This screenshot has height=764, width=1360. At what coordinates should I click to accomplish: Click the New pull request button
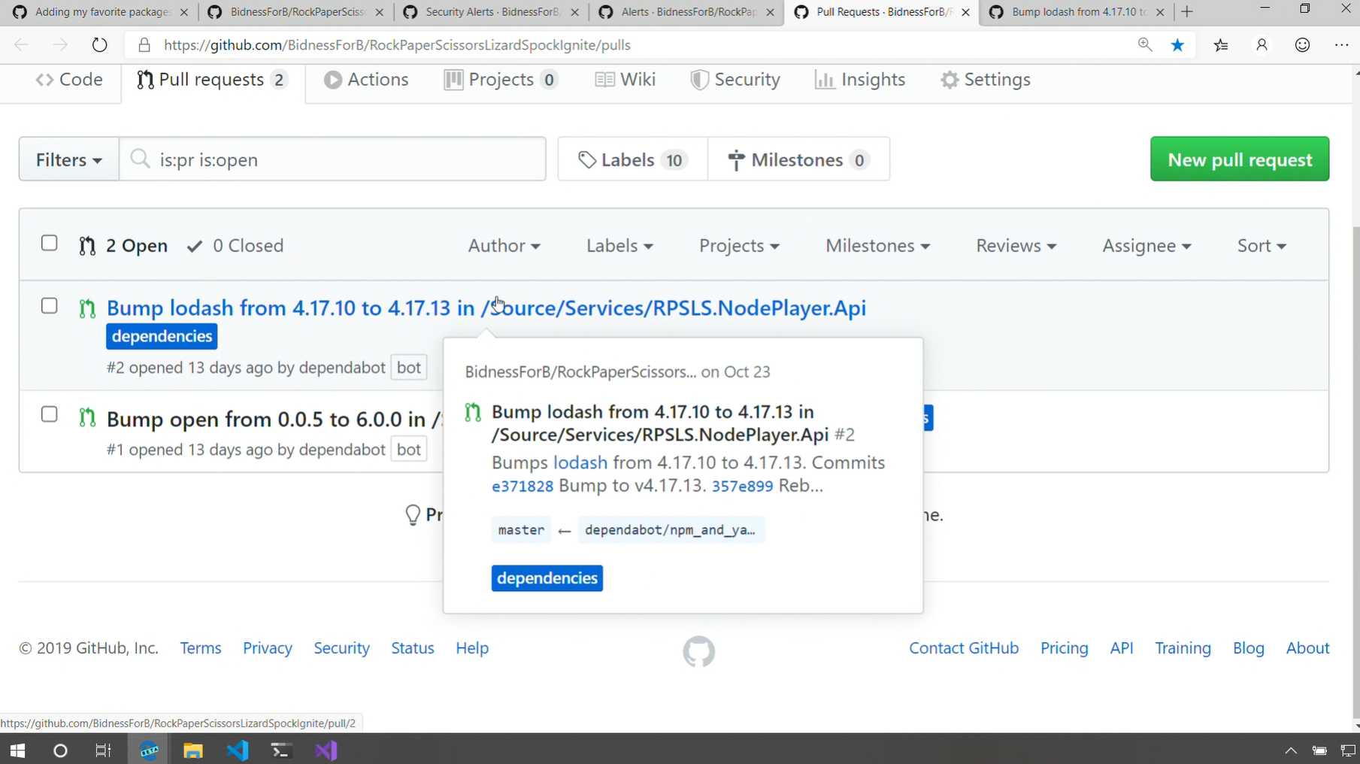click(x=1240, y=159)
